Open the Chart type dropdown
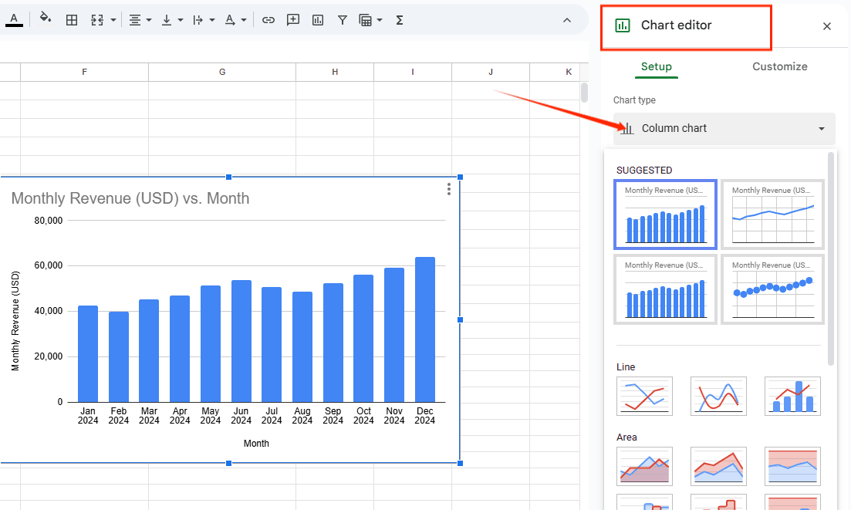Screen dimensions: 851x510 [724, 128]
